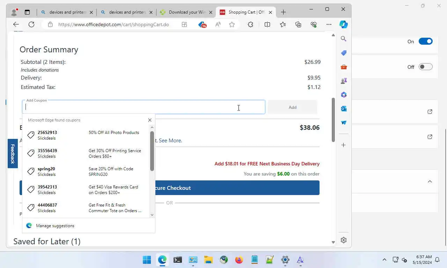Viewport: 447px width, 268px height.
Task: Click the coupon list scrollbar thumb
Action: pos(152,151)
